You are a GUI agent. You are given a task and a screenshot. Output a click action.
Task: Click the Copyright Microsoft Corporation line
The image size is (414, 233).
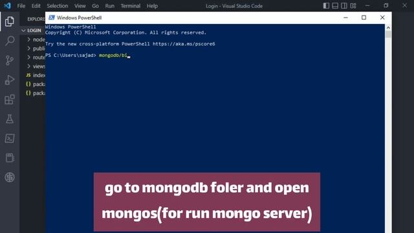[x=125, y=32]
